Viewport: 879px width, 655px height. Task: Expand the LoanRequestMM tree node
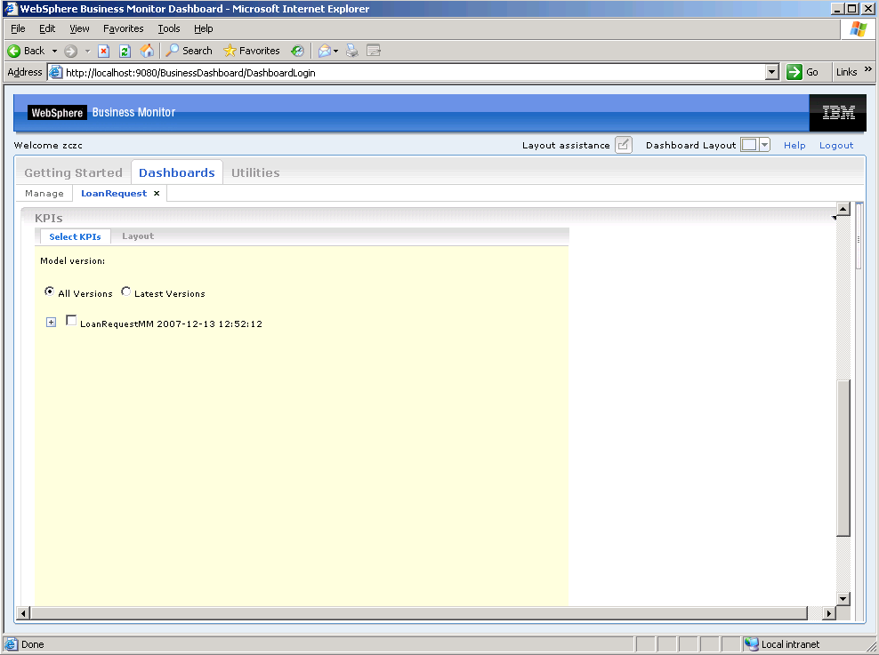51,322
